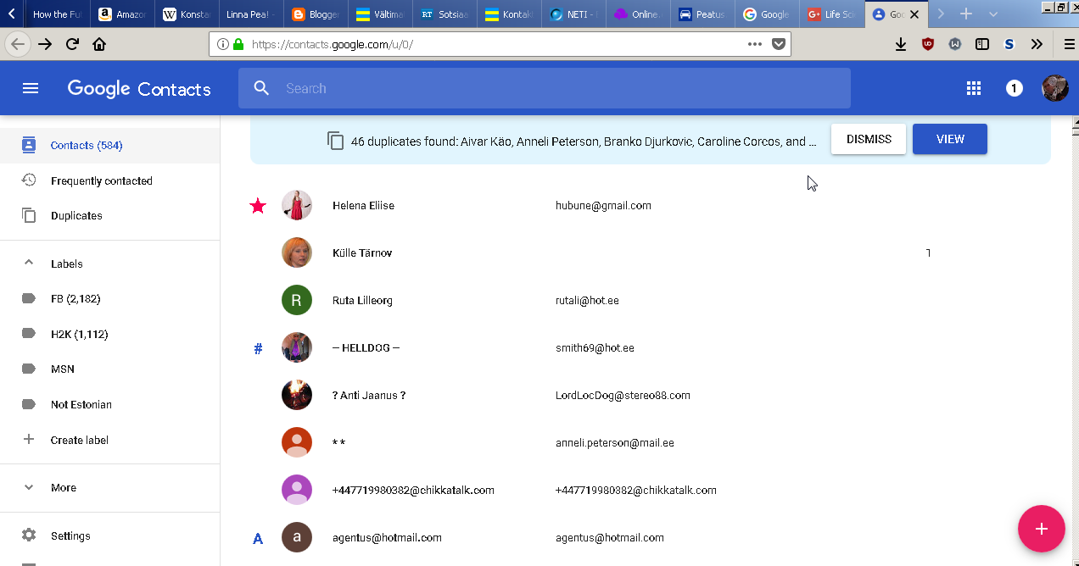This screenshot has height=566, width=1079.
Task: Open Külle Tärnov's contact photo
Action: [297, 252]
